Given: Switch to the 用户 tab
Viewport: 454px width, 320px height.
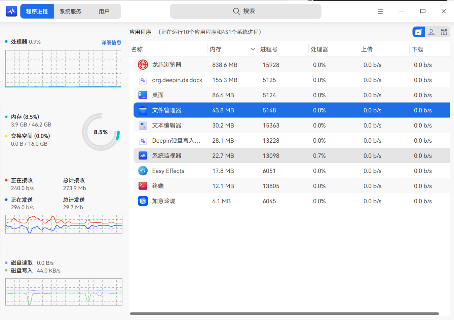Looking at the screenshot, I should pyautogui.click(x=104, y=11).
